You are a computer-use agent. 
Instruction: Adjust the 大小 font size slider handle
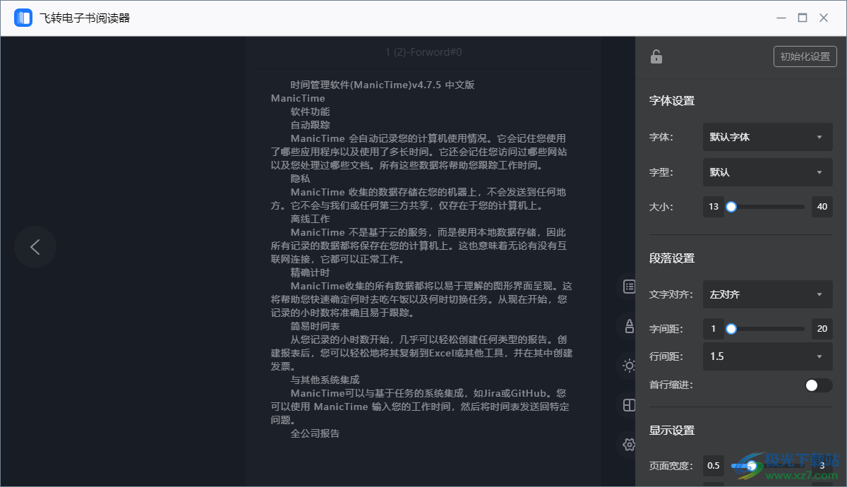731,207
